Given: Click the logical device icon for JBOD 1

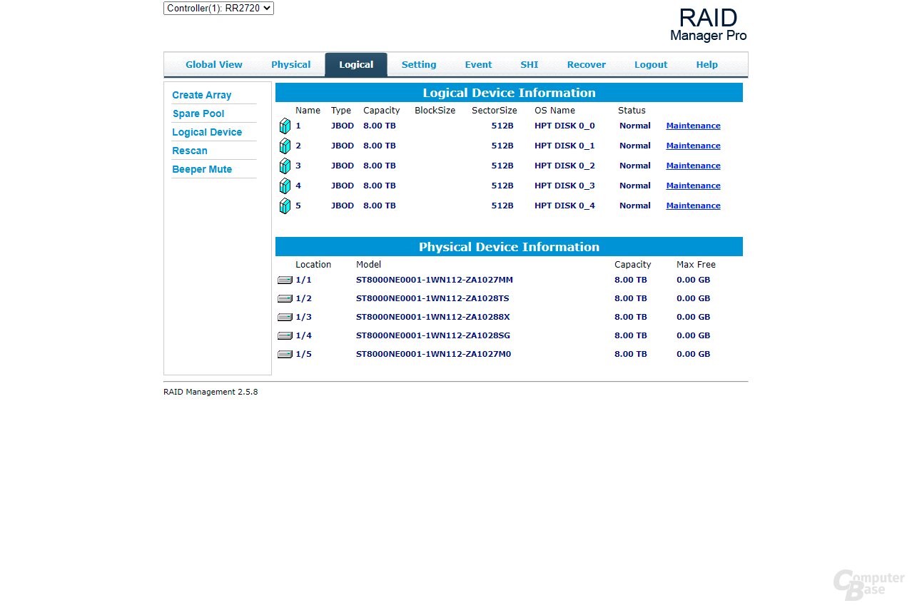Looking at the screenshot, I should (x=285, y=126).
